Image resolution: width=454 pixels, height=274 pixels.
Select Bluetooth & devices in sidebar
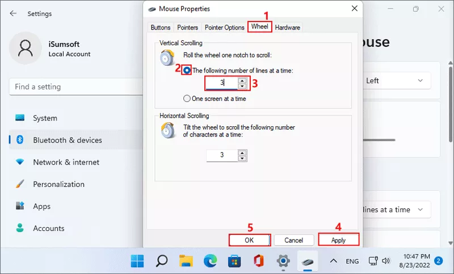click(x=76, y=140)
